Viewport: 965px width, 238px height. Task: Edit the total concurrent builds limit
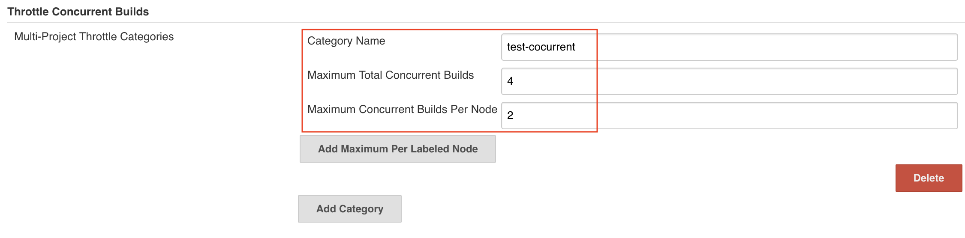tap(729, 81)
